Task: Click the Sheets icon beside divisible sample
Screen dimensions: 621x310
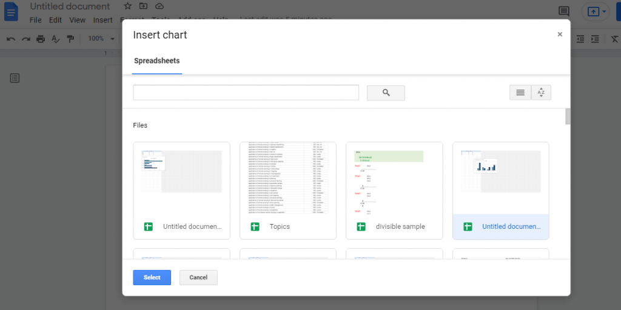Action: pos(361,227)
